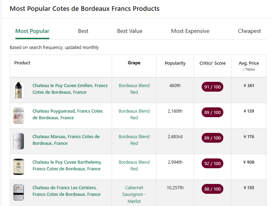Switch to Most Expensive tab
This screenshot has height=206, width=272.
click(190, 31)
